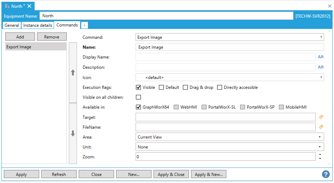
Task: Click the tag browser icon for Target
Action: click(x=321, y=117)
